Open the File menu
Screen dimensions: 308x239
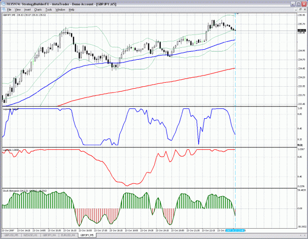tap(9, 10)
